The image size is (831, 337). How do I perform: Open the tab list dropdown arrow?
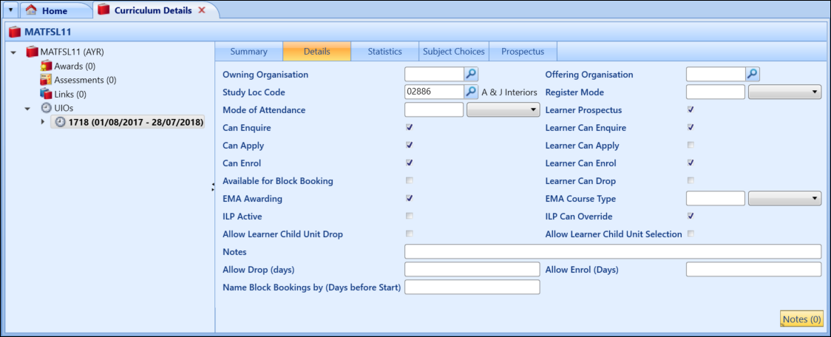[10, 10]
